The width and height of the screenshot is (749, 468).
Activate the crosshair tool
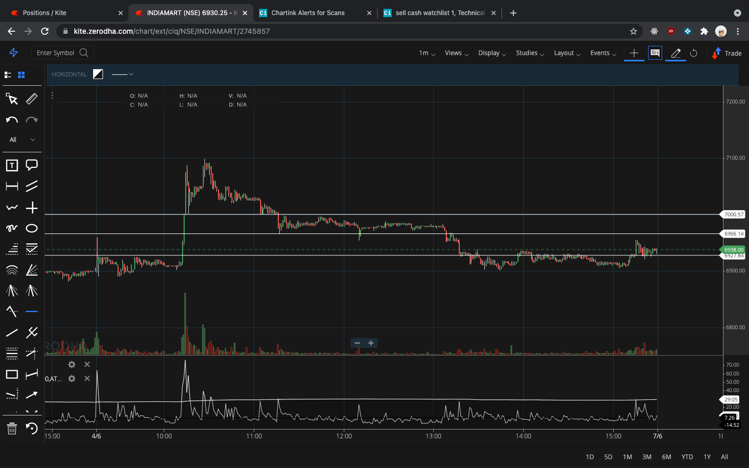(31, 207)
